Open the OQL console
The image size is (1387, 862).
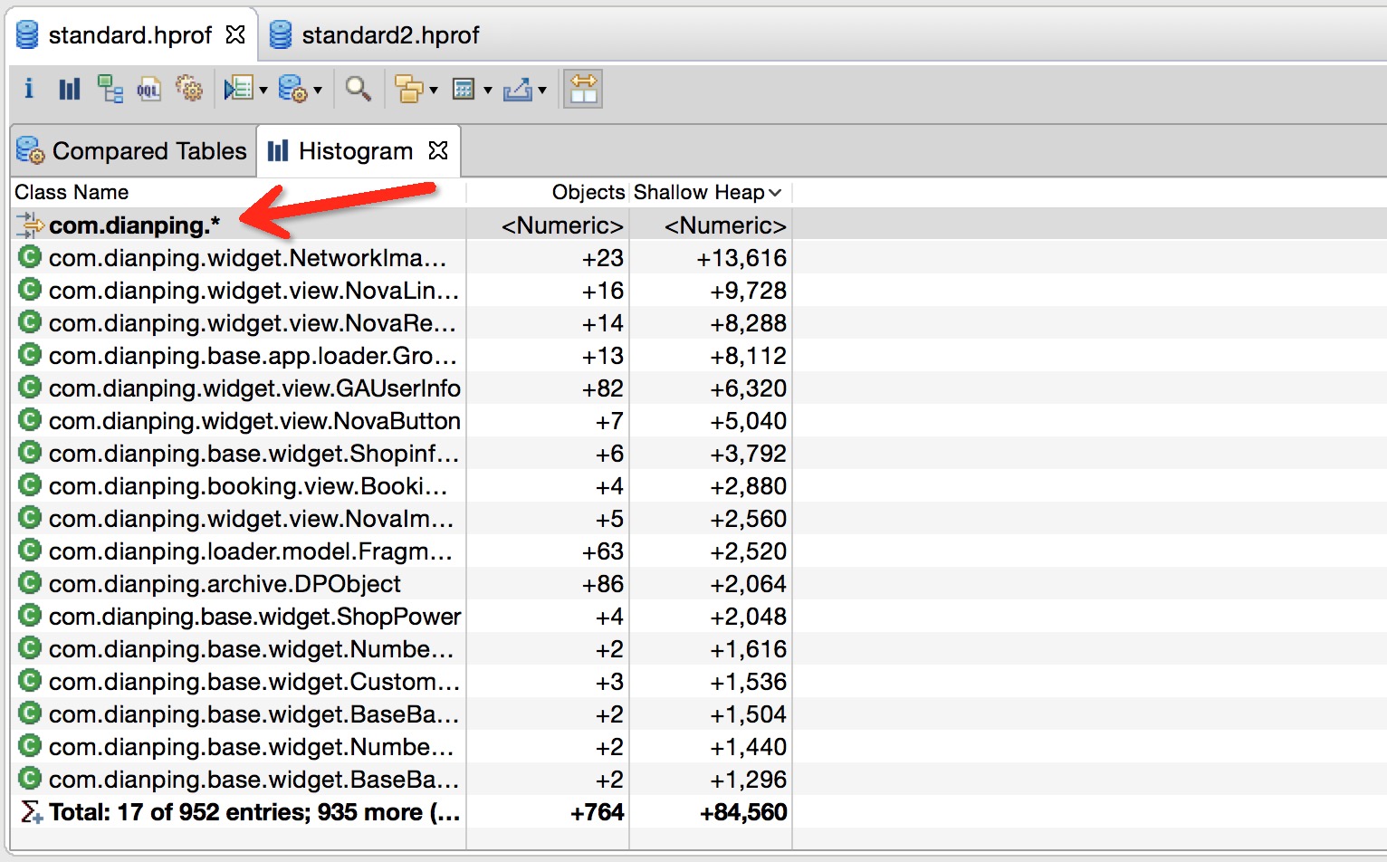point(149,89)
